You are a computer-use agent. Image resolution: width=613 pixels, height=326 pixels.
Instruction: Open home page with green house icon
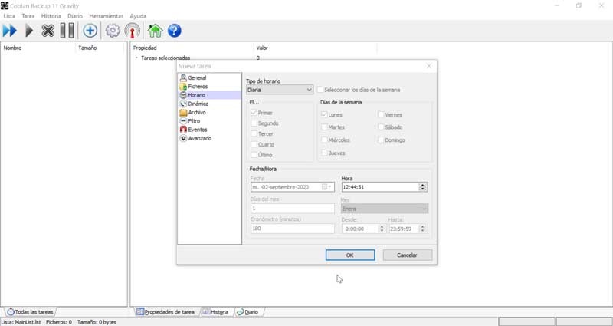(156, 31)
